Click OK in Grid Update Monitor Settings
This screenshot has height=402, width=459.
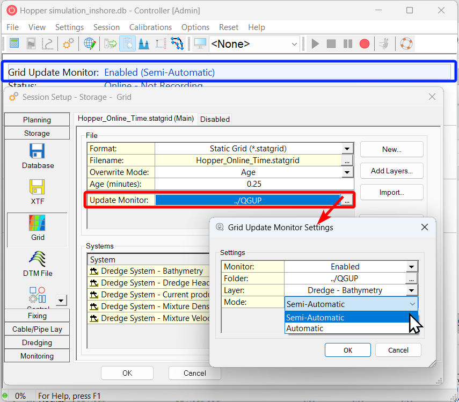coord(347,350)
